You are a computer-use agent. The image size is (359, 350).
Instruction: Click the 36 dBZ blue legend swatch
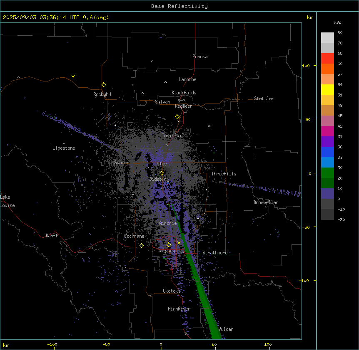[x=327, y=152]
